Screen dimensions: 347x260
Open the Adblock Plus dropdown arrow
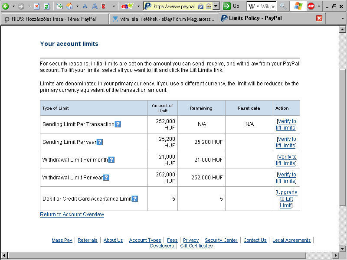pyautogui.click(x=319, y=6)
